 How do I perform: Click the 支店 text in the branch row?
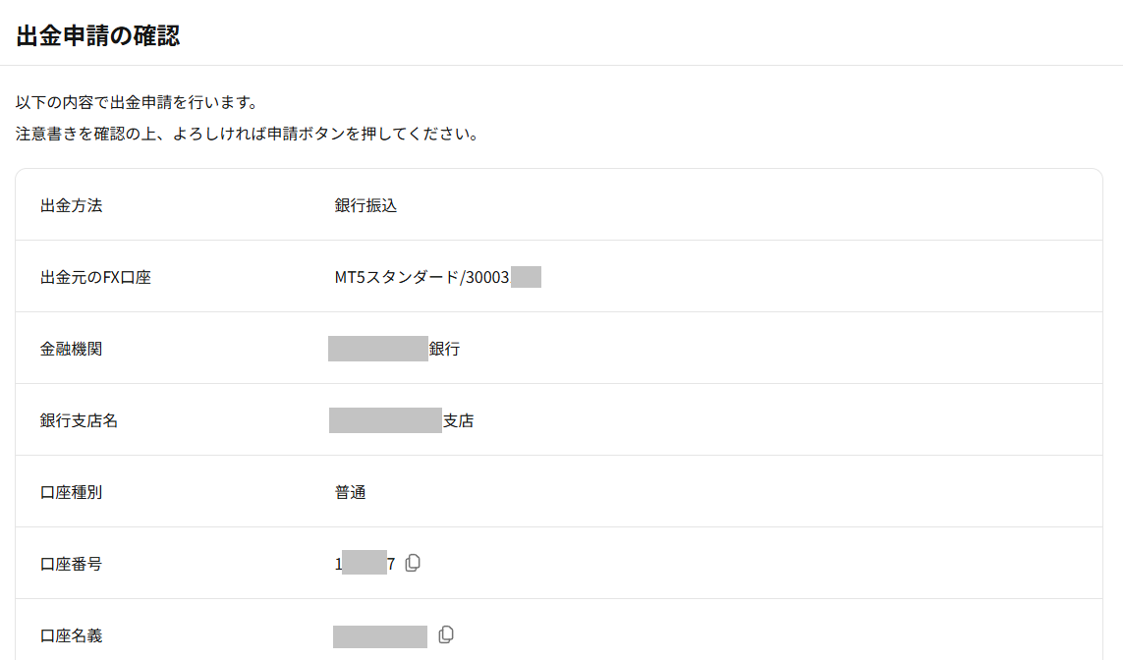pyautogui.click(x=458, y=420)
